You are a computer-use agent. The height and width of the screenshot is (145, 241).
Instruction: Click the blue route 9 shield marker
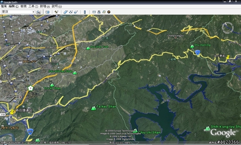tap(197, 52)
